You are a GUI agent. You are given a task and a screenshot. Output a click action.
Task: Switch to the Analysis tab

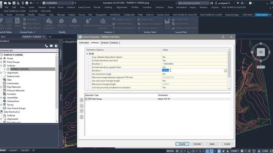pos(105,42)
